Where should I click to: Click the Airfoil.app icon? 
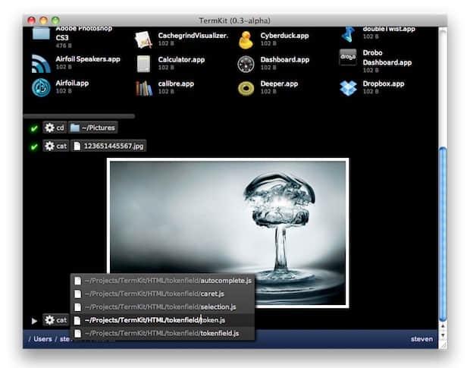pyautogui.click(x=41, y=88)
